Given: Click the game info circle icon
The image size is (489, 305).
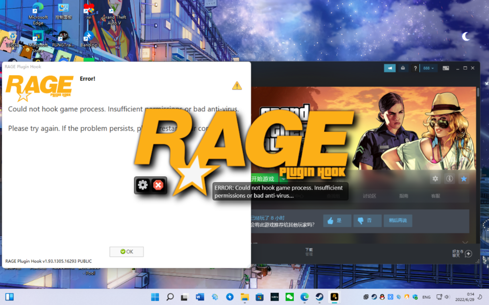Looking at the screenshot, I should coord(449,179).
